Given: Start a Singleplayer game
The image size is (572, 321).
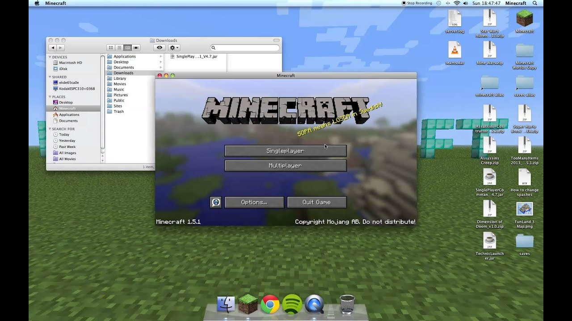Looking at the screenshot, I should pyautogui.click(x=286, y=151).
